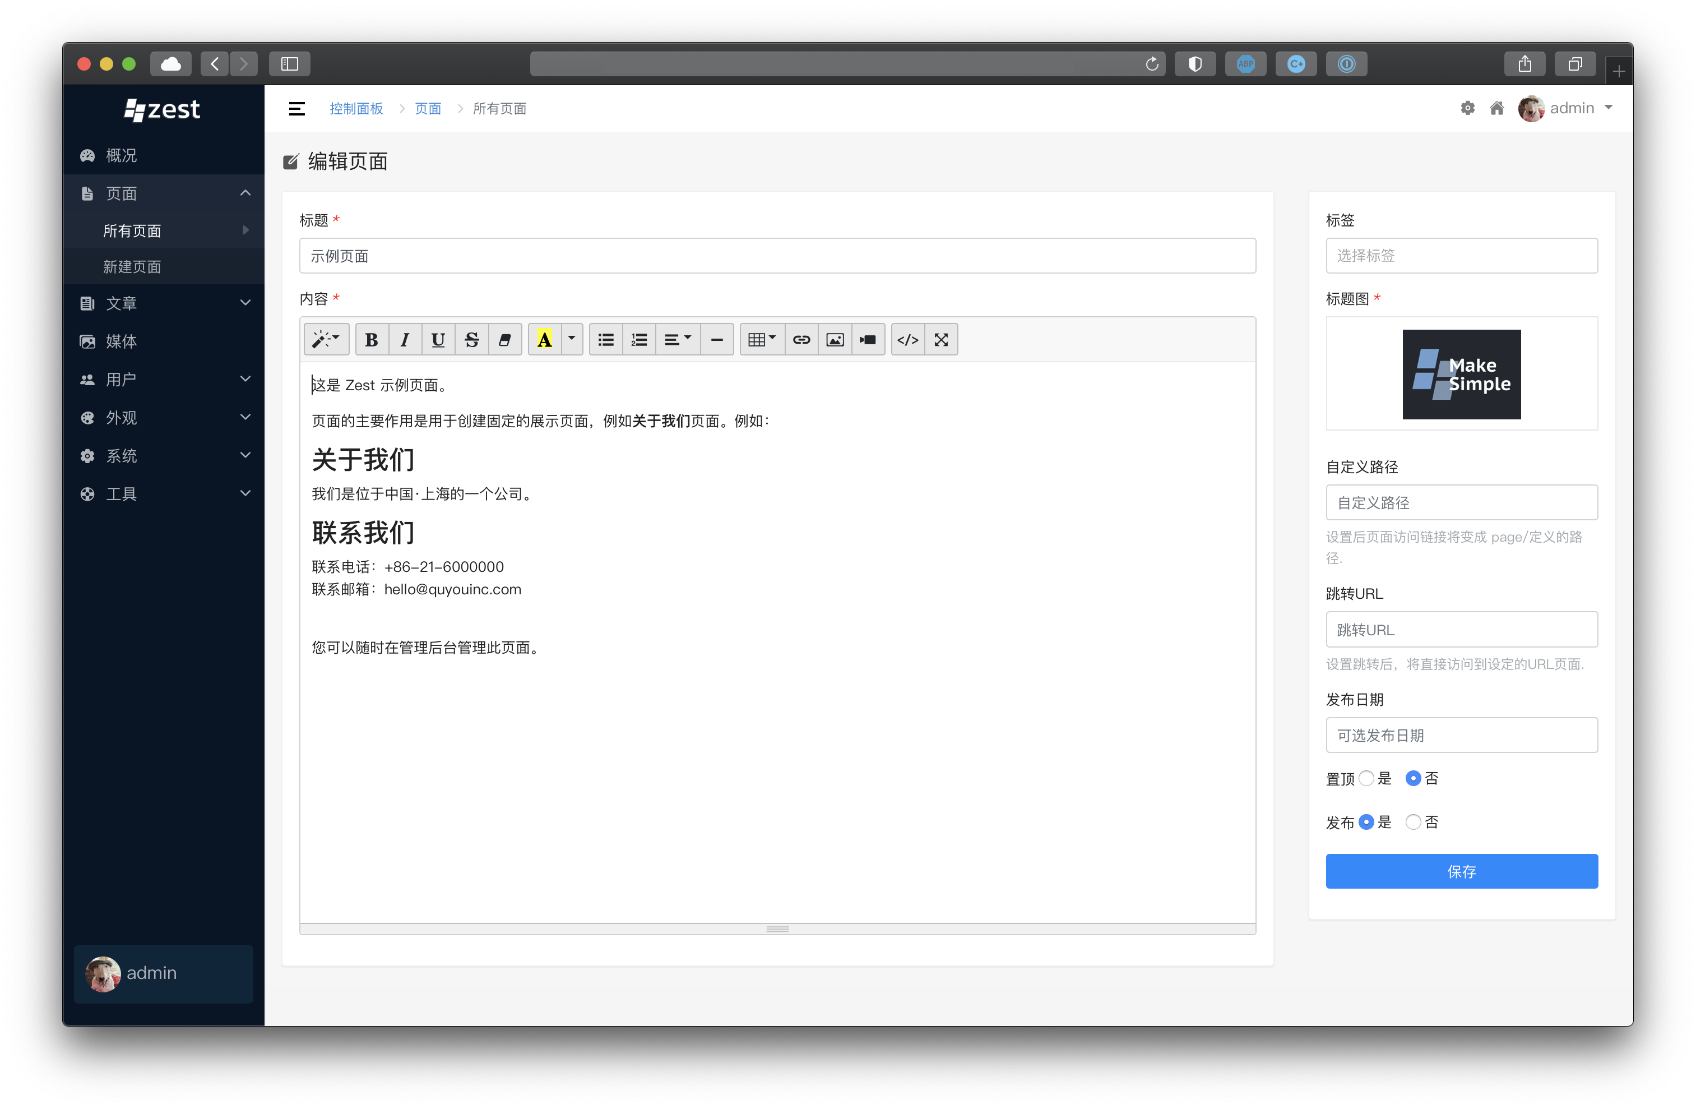
Task: Toggle fullscreen editor mode
Action: click(940, 339)
